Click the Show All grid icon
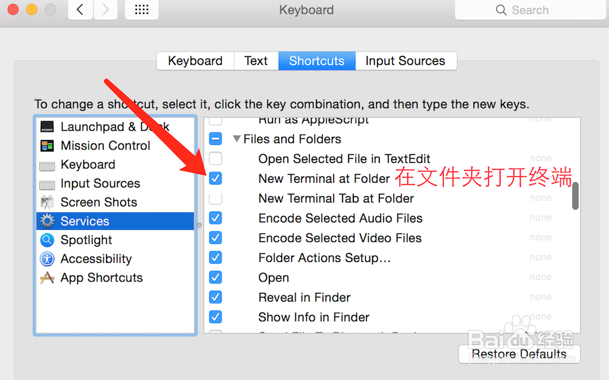 tap(142, 10)
